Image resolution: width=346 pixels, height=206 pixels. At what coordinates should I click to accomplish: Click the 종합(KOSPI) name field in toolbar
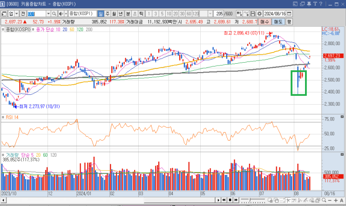pos(82,13)
